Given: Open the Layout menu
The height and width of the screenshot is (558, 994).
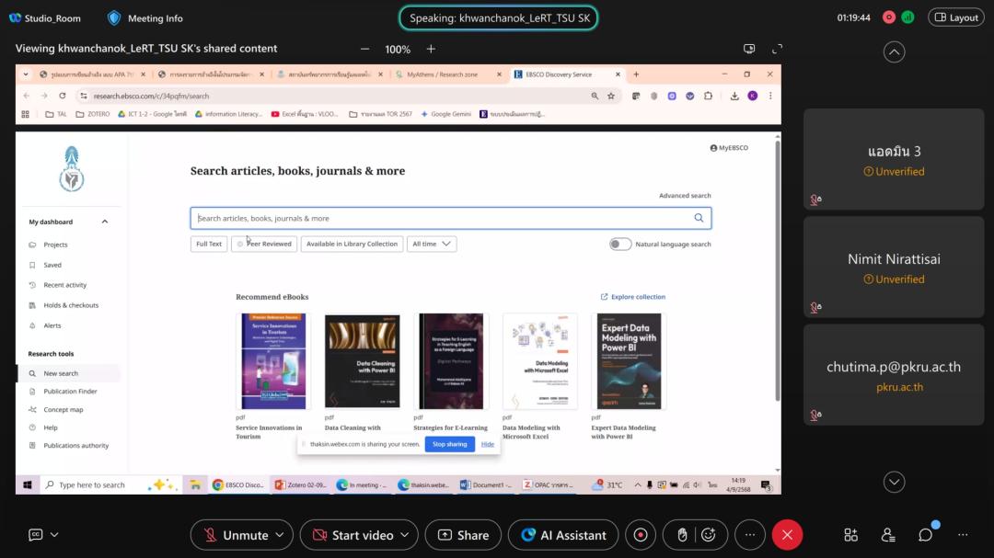Looking at the screenshot, I should 955,17.
